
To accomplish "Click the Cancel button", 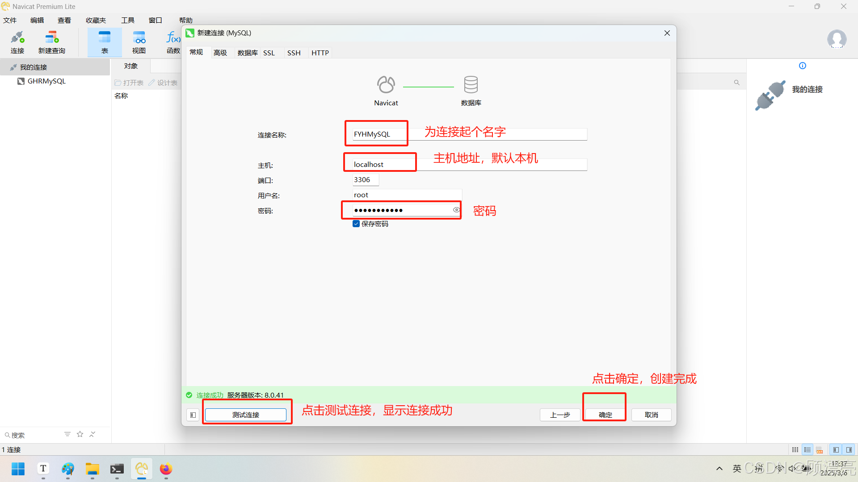I will coord(651,415).
